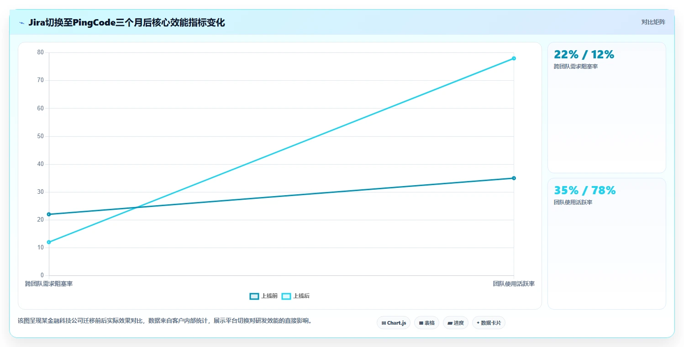Viewport: 684px width, 347px height.
Task: Click the Chart.js tag
Action: click(394, 323)
